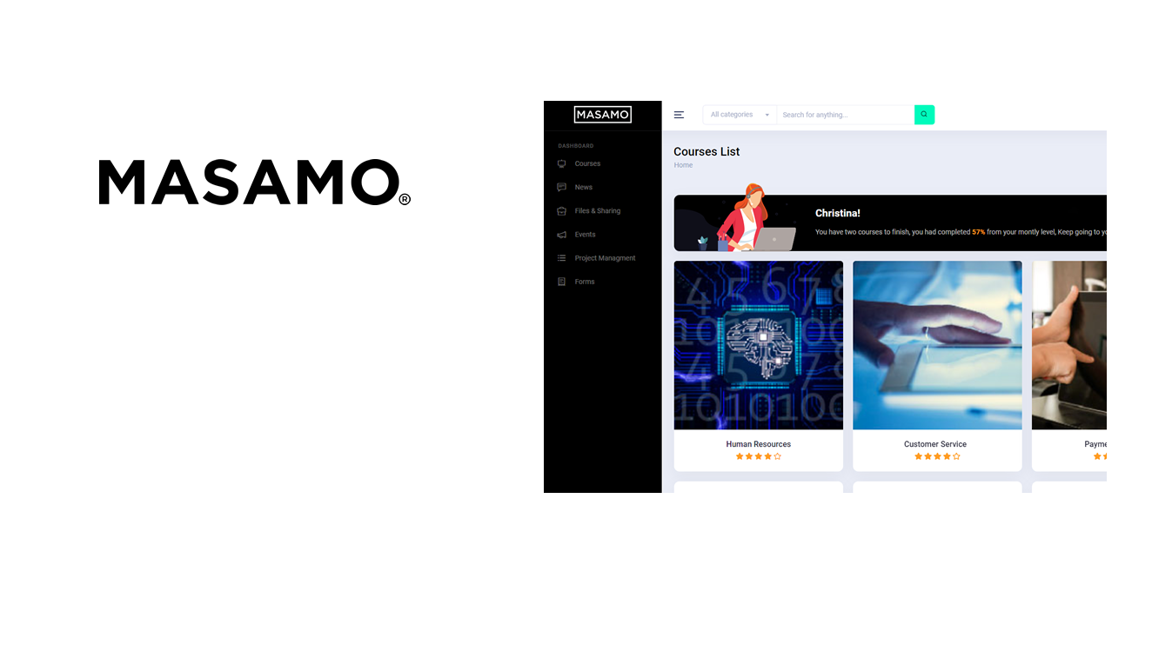Select Files & Sharing in sidebar
Image resolution: width=1172 pixels, height=658 pixels.
point(597,211)
